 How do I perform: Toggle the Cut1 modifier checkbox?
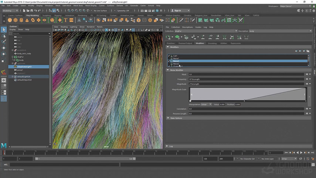click(x=169, y=56)
